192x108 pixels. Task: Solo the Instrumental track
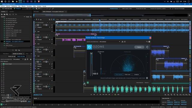point(50,23)
